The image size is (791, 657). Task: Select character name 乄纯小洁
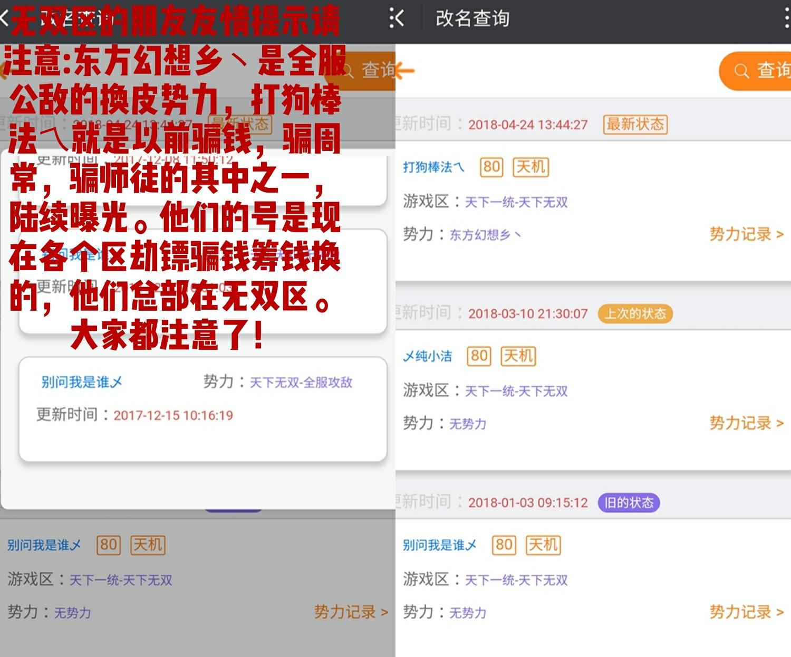pos(428,356)
